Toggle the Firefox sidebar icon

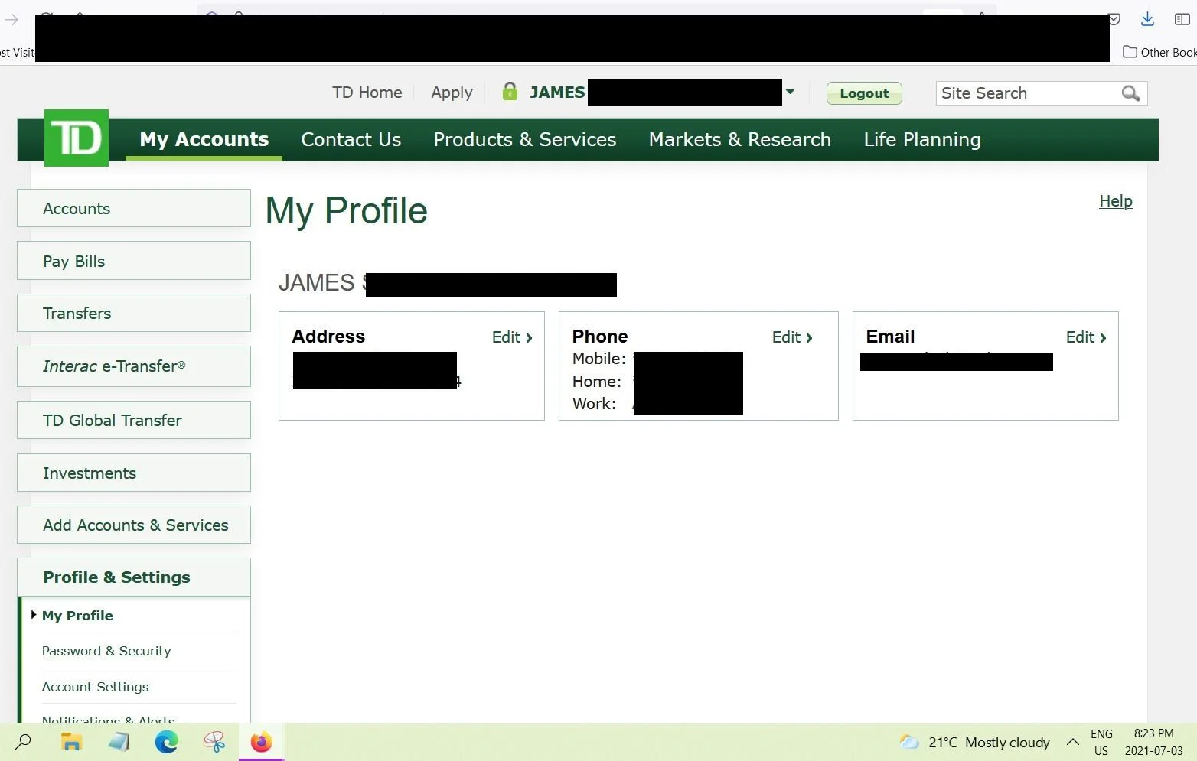[x=1182, y=19]
